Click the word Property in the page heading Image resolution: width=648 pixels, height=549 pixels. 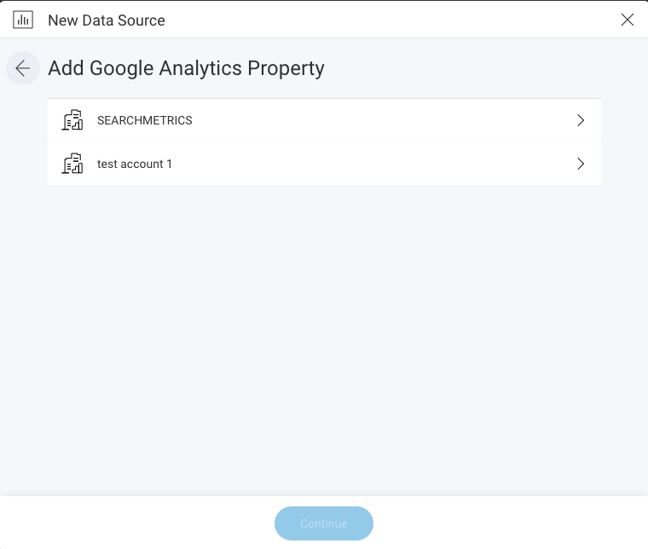tap(286, 68)
